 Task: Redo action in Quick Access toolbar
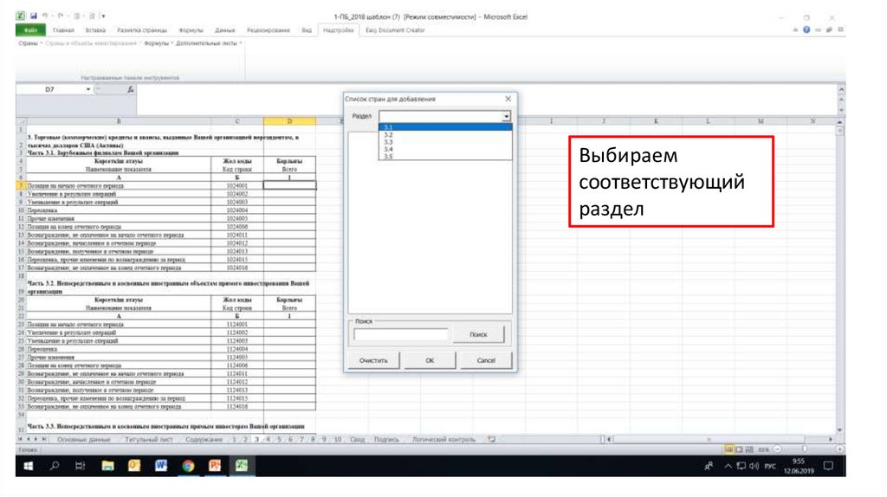tap(60, 16)
